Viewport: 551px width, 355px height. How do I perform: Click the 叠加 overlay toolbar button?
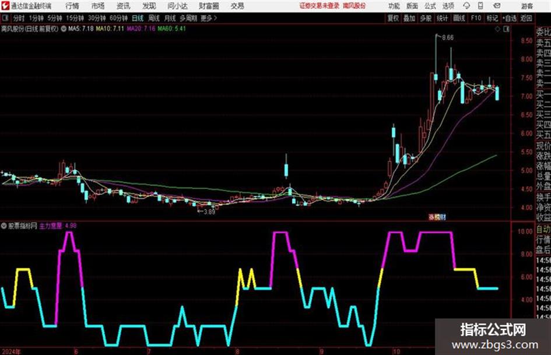click(x=409, y=18)
